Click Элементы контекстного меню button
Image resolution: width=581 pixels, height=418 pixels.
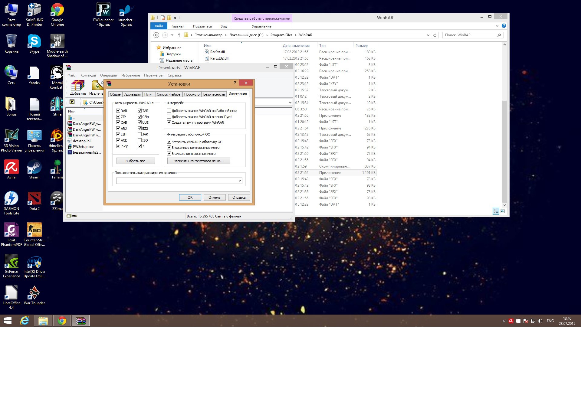click(199, 161)
